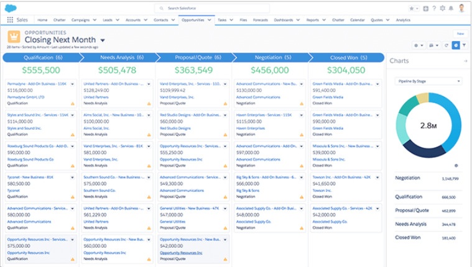Open the list view filter funnel
The image size is (472, 267).
(465, 45)
